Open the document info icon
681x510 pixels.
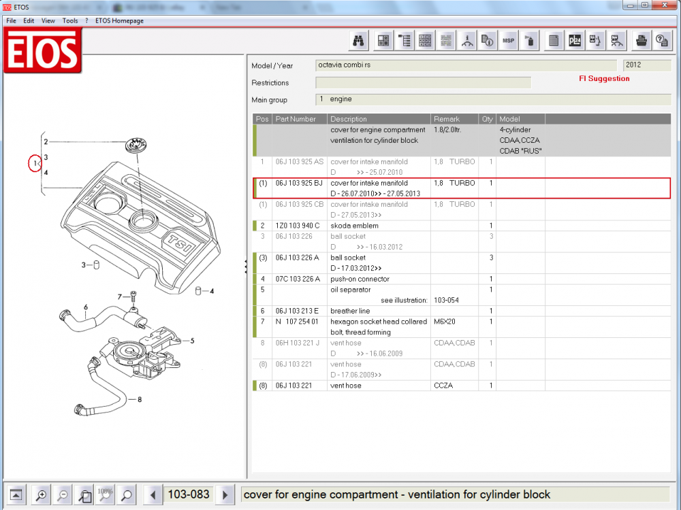coord(488,41)
